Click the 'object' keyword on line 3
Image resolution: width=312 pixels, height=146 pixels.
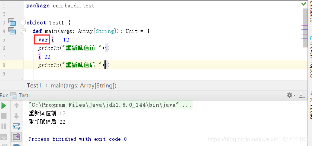click(x=36, y=23)
